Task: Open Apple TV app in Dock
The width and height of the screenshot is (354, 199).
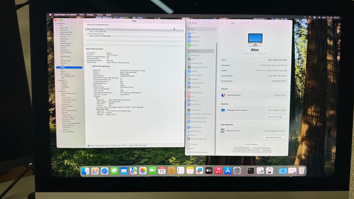Action: click(x=209, y=171)
